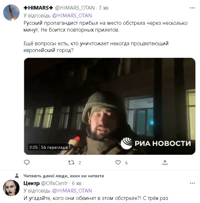Image resolution: width=200 pixels, height=203 pixels.
Task: Open tweet via 3 хв timestamp
Action: tap(104, 8)
